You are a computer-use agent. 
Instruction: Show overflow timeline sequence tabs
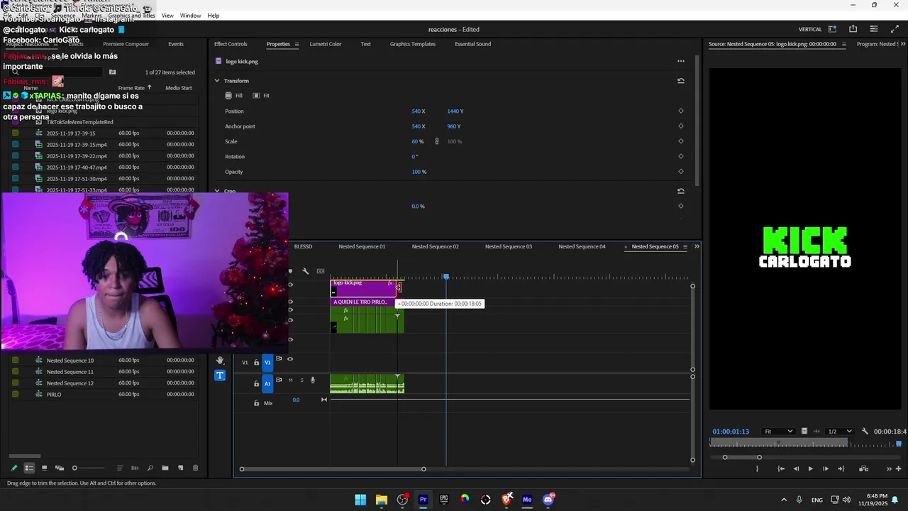pyautogui.click(x=697, y=246)
